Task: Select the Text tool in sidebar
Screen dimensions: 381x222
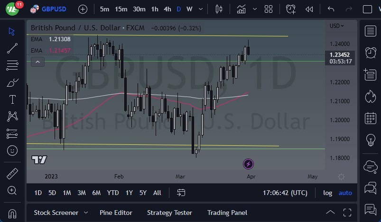Action: click(x=12, y=99)
